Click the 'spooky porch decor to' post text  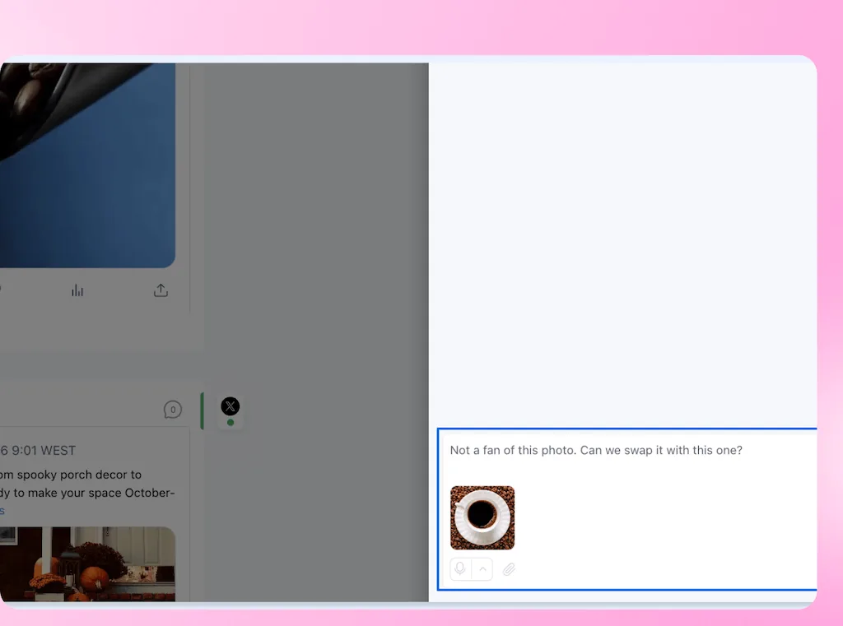coord(79,475)
